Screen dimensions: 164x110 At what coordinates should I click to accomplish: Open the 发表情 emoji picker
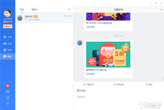[x=81, y=91]
